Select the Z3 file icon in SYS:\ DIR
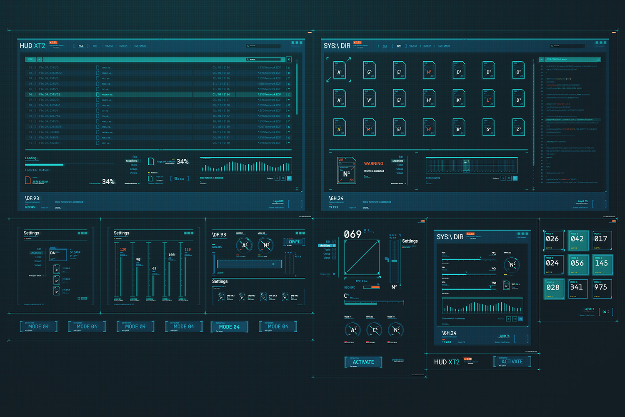Screen dimensions: 625x417 518,127
